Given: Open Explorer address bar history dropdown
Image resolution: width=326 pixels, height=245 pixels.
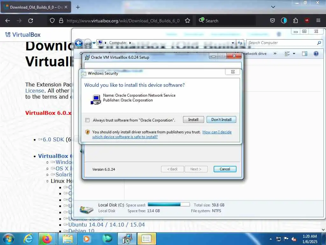Looking at the screenshot, I should pos(233,43).
